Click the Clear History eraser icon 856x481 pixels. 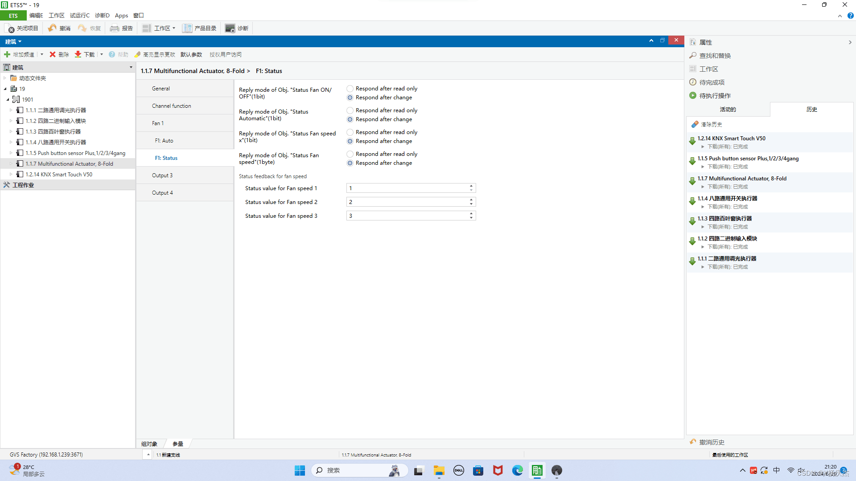click(695, 125)
